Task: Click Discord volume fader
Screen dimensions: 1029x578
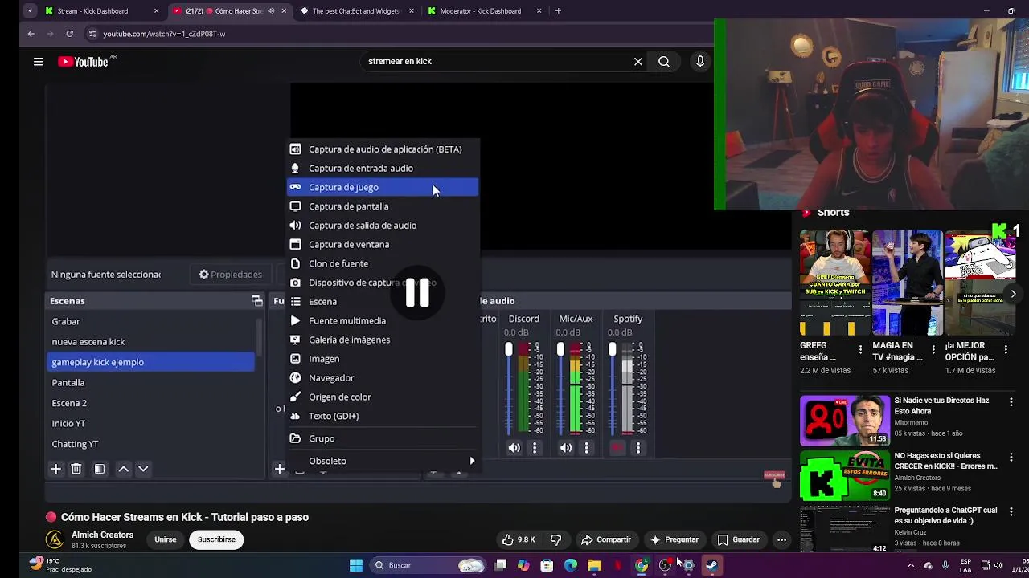Action: coord(509,350)
